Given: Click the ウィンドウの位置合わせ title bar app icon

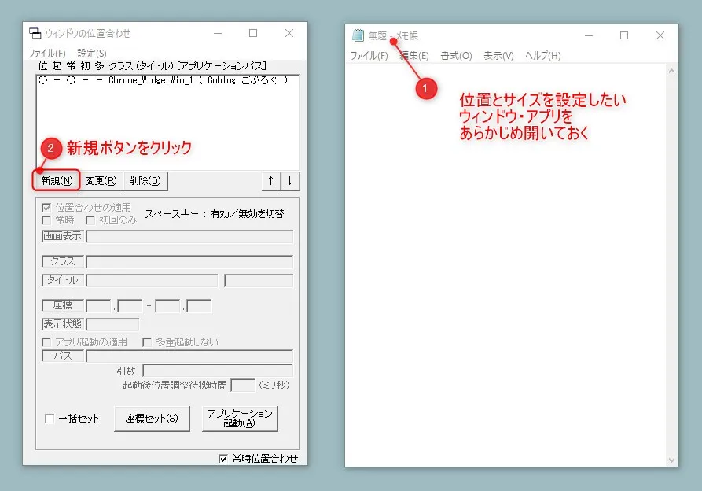Looking at the screenshot, I should coord(34,33).
